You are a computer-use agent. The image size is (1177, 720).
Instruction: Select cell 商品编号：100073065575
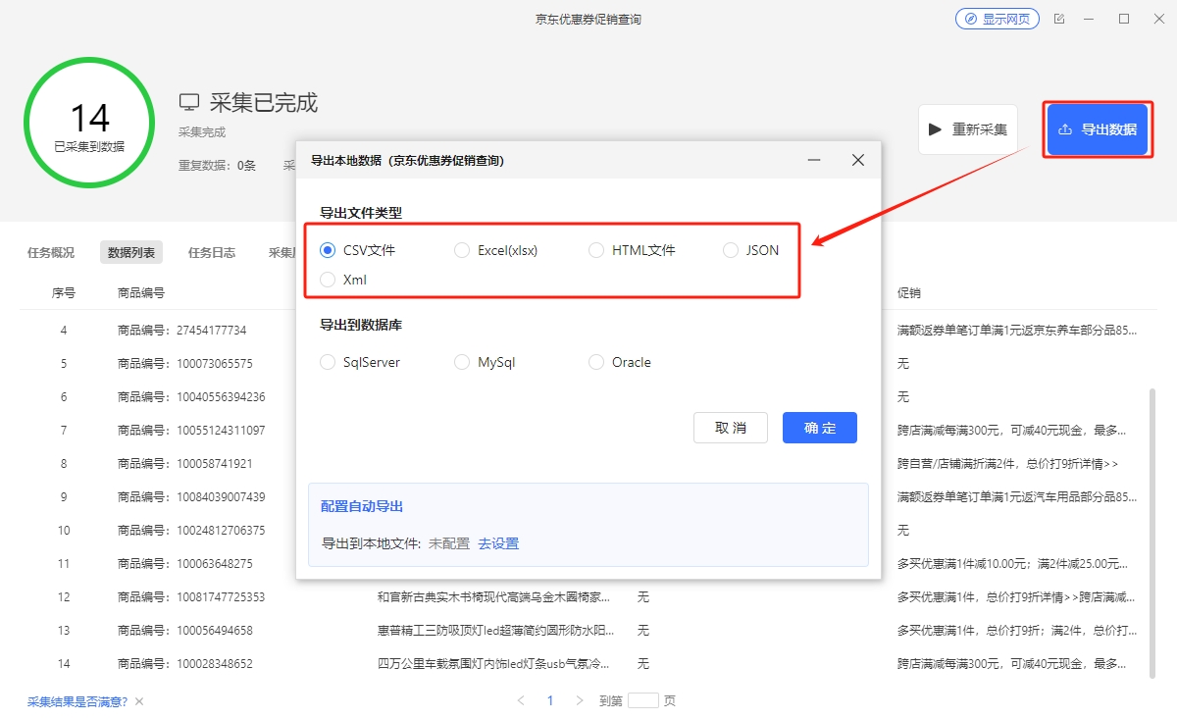click(x=184, y=364)
